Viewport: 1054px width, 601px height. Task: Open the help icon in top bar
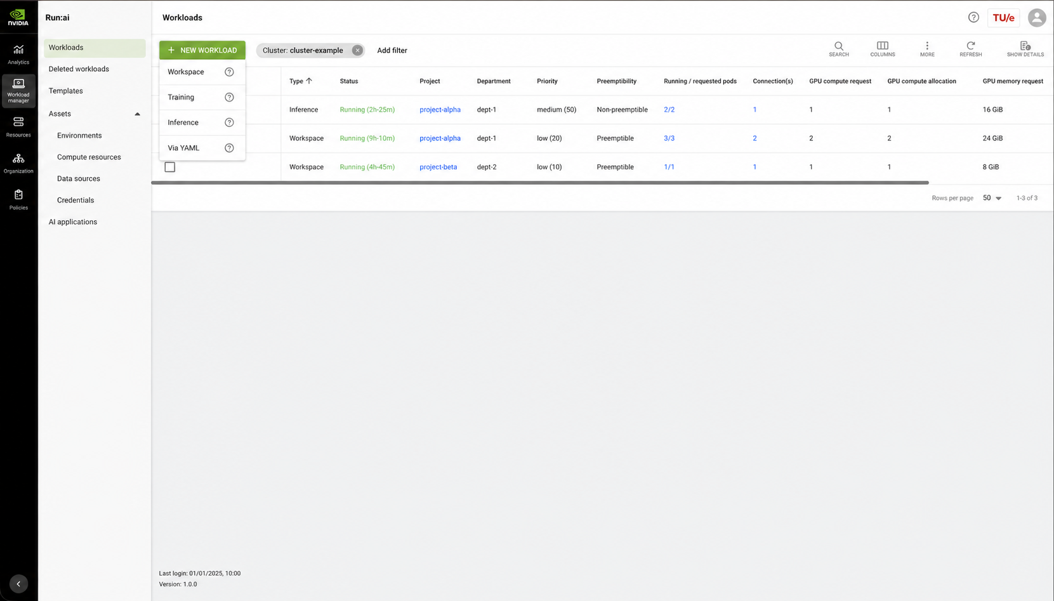click(x=973, y=17)
